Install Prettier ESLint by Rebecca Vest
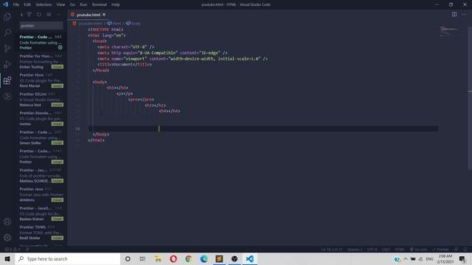The width and height of the screenshot is (472, 265). click(x=58, y=105)
